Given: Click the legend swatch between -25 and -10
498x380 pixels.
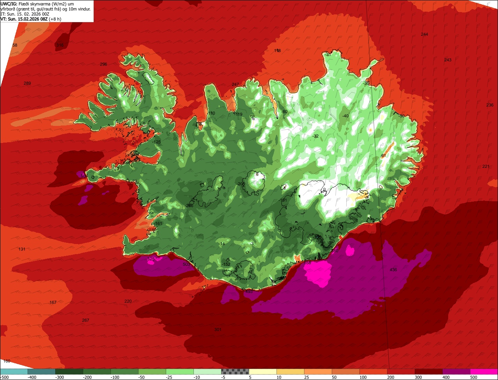Looking at the screenshot, I should coord(180,371).
